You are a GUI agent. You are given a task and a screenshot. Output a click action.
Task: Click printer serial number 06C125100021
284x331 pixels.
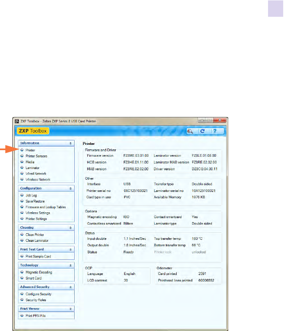[x=136, y=191]
